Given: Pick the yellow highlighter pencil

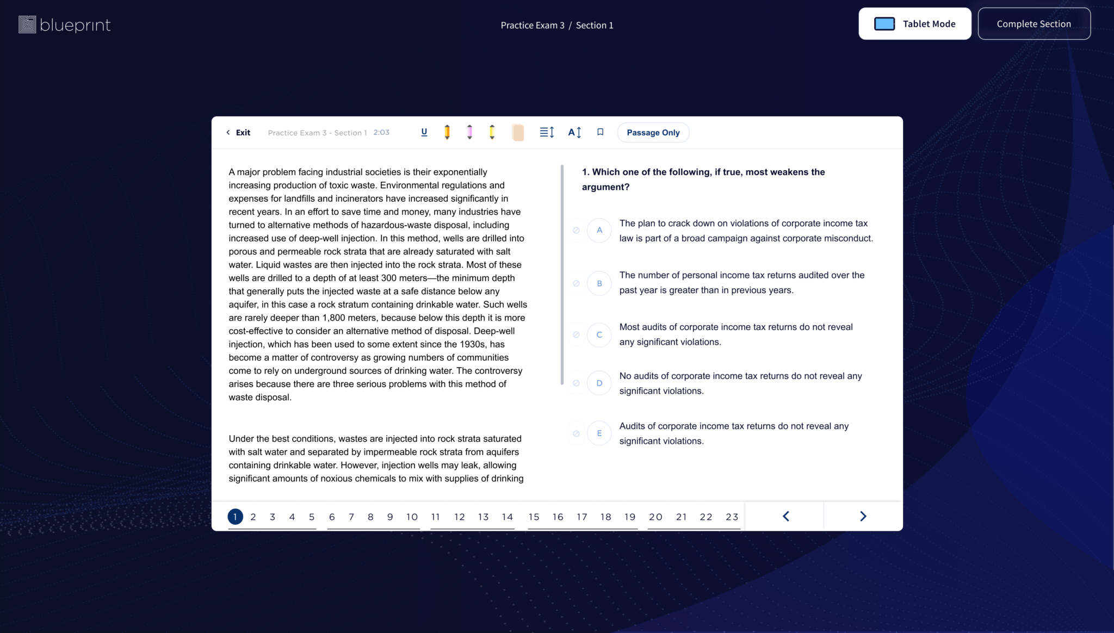Looking at the screenshot, I should click(x=492, y=132).
